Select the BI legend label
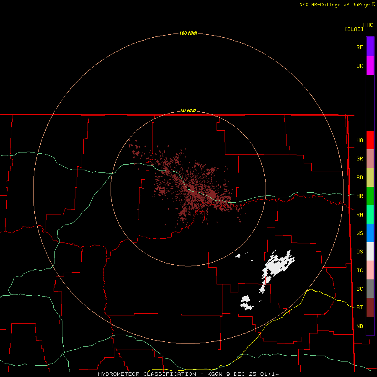Viewport: 377px width, 377px height. tap(359, 307)
